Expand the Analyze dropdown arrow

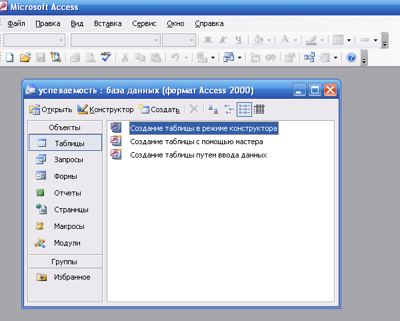point(239,57)
